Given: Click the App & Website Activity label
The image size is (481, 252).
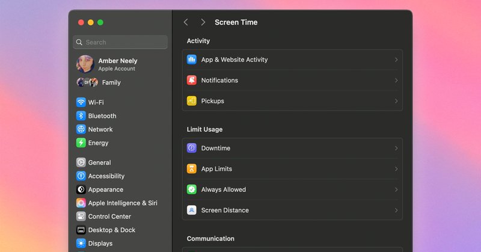Looking at the screenshot, I should tap(234, 60).
